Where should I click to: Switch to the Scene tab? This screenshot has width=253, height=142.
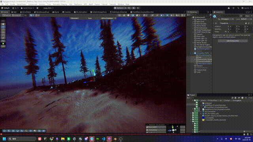pyautogui.click(x=5, y=12)
